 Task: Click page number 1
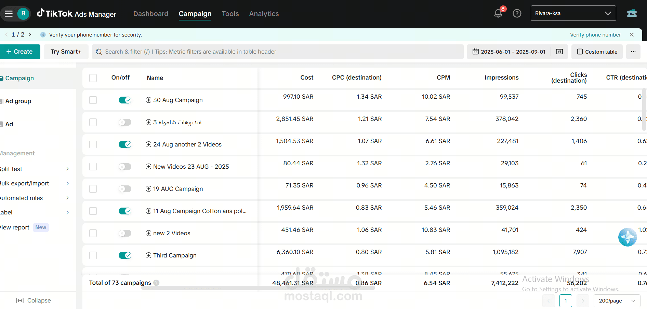[566, 301]
